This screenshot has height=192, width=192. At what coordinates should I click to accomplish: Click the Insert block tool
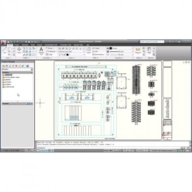coord(88,50)
